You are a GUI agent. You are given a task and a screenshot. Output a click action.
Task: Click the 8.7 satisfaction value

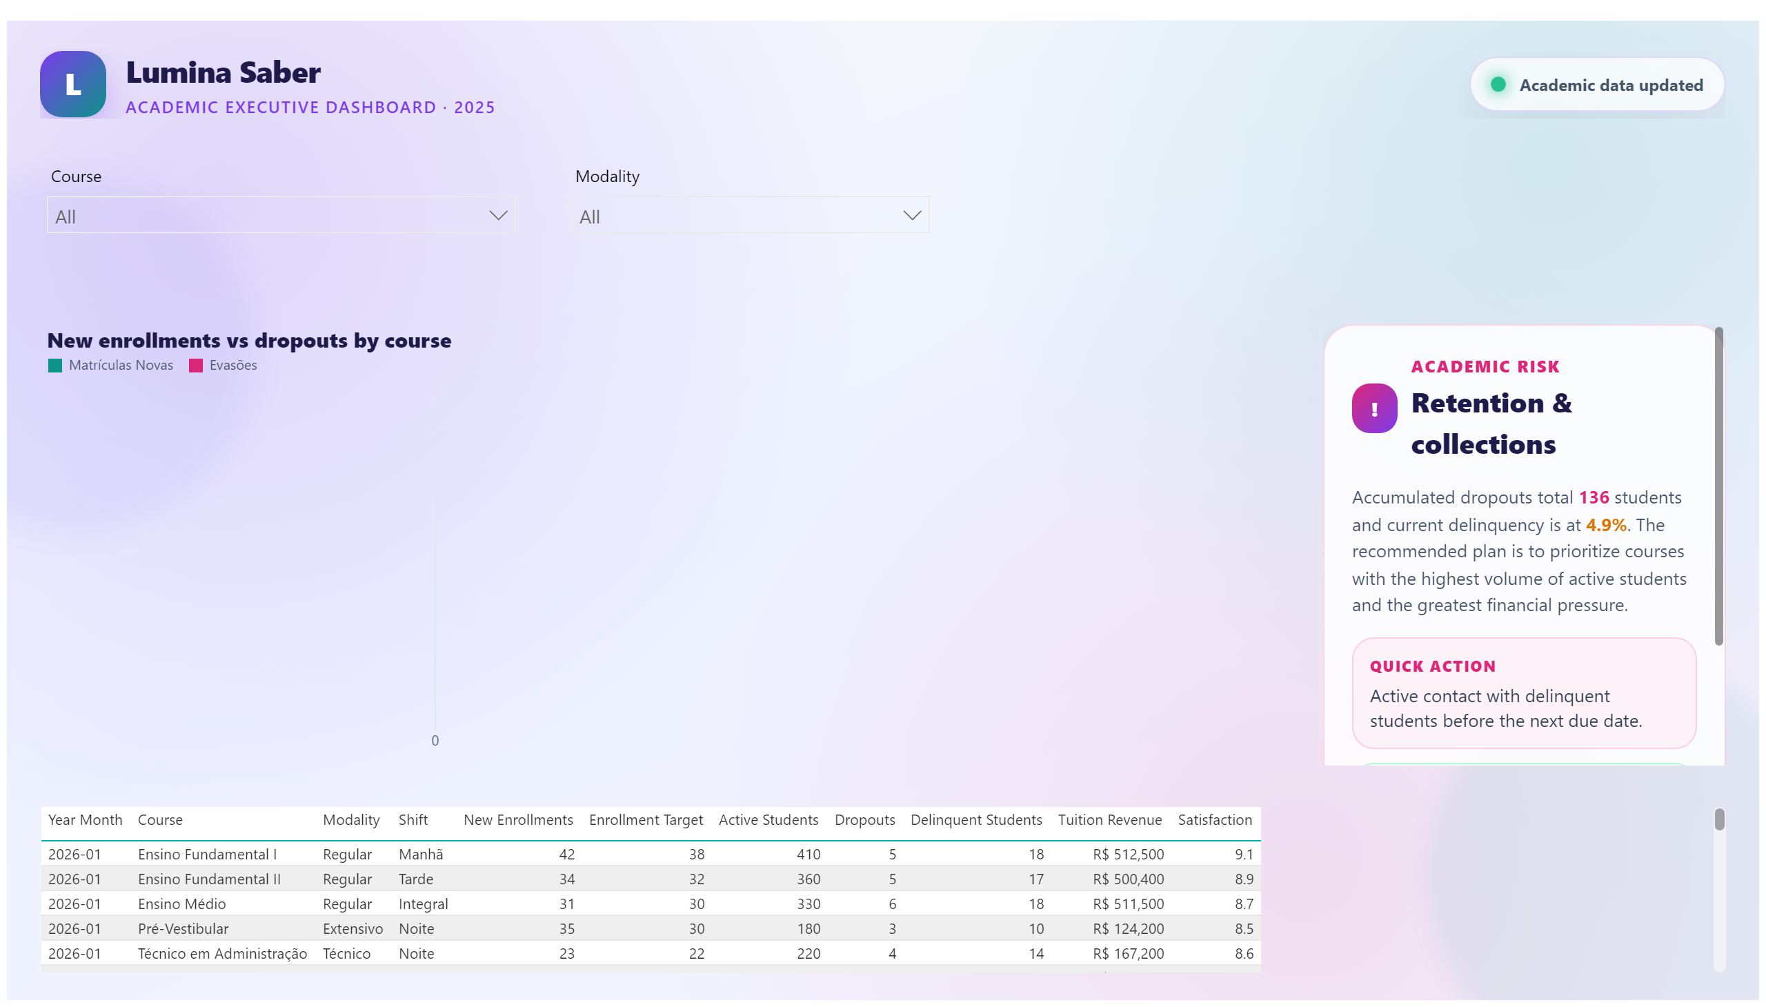pyautogui.click(x=1244, y=904)
